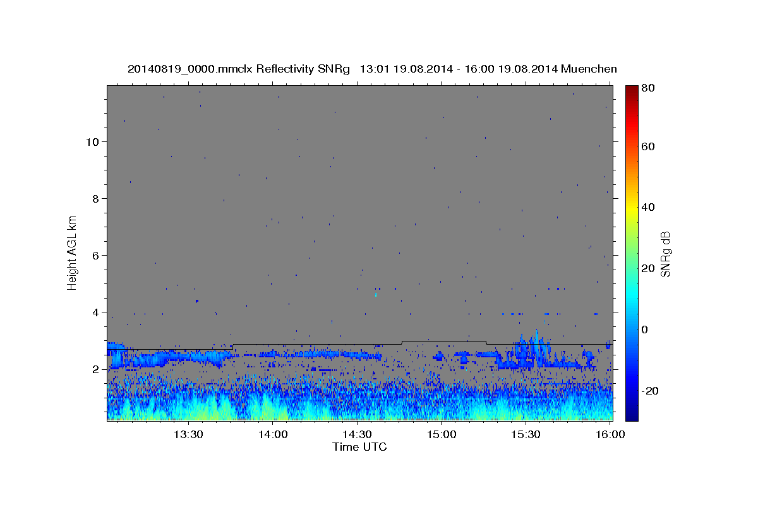Click the yellow section of the colorbar

tap(632, 208)
